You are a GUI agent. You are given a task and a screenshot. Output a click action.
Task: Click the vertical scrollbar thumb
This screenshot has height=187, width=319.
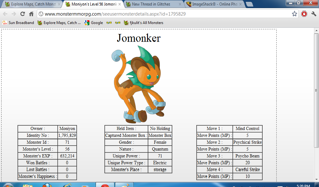pyautogui.click(x=316, y=90)
